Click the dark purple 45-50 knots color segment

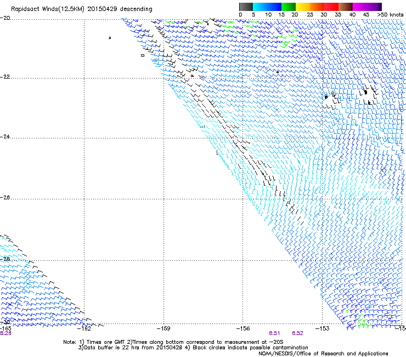(374, 7)
